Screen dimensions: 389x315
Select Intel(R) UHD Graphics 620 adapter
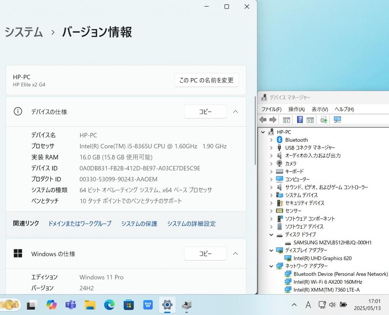(322, 258)
